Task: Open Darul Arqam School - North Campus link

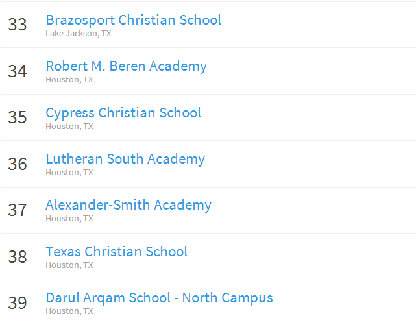Action: point(159,298)
